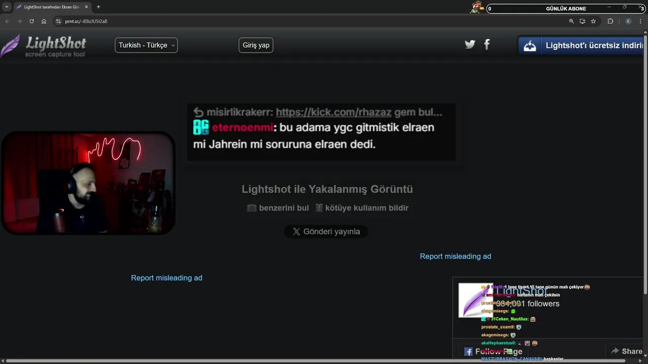
Task: Click the left Report misleading ad link
Action: (167, 278)
